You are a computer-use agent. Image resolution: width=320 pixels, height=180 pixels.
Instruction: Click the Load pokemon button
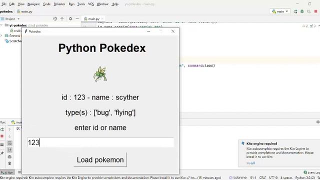[100, 159]
